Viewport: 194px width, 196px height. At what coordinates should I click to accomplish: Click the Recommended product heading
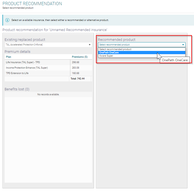pos(117,40)
